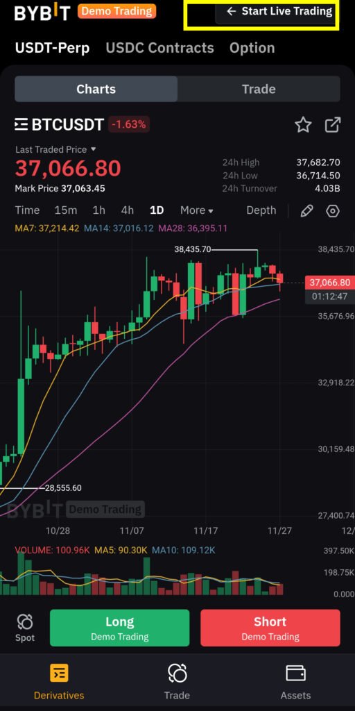Switch to the Trade view toggle
The height and width of the screenshot is (711, 355).
[259, 89]
